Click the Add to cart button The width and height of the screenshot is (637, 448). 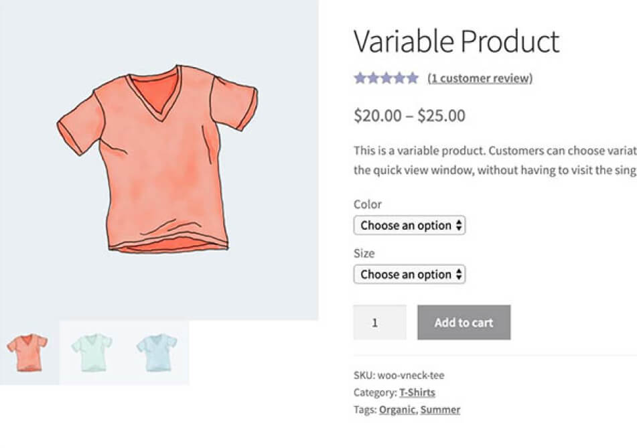coord(464,323)
